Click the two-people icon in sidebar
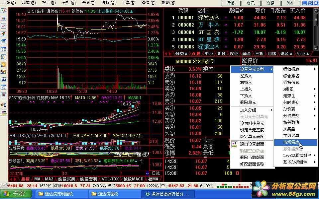The width and height of the screenshot is (319, 199). (x=3, y=72)
